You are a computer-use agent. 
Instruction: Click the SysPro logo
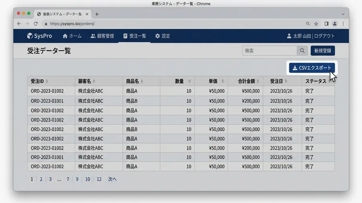[x=39, y=36]
